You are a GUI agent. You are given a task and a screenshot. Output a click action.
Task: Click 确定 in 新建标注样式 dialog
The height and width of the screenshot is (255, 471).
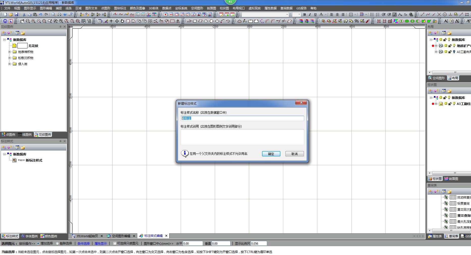point(271,154)
